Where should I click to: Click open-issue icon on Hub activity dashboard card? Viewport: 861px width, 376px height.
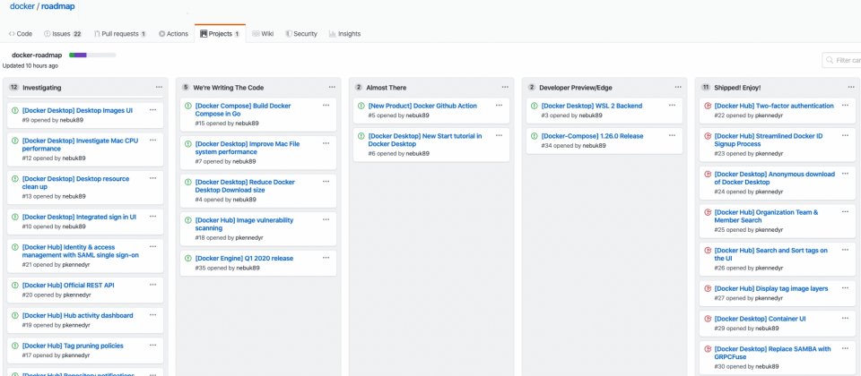[x=15, y=316]
